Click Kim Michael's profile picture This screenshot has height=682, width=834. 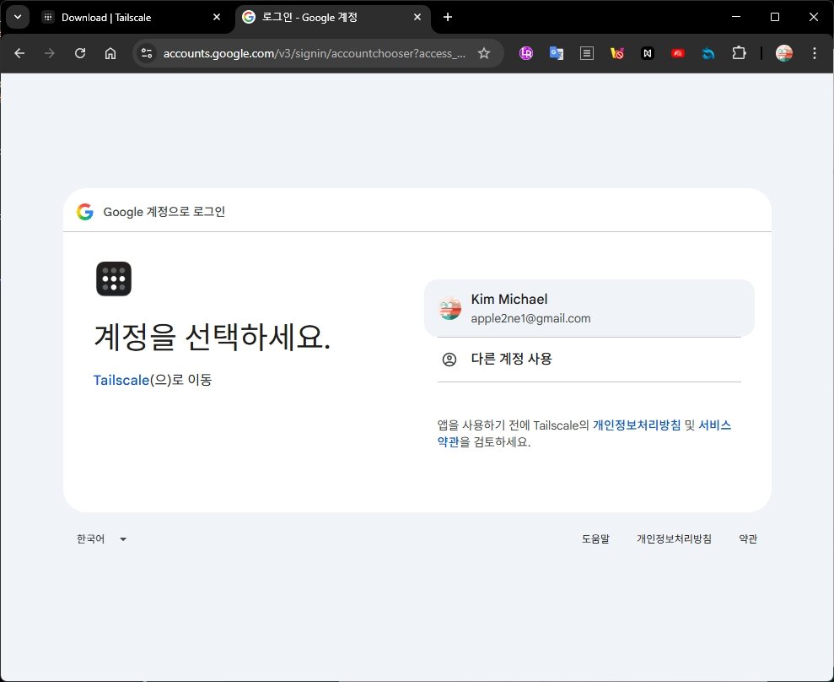pyautogui.click(x=449, y=308)
